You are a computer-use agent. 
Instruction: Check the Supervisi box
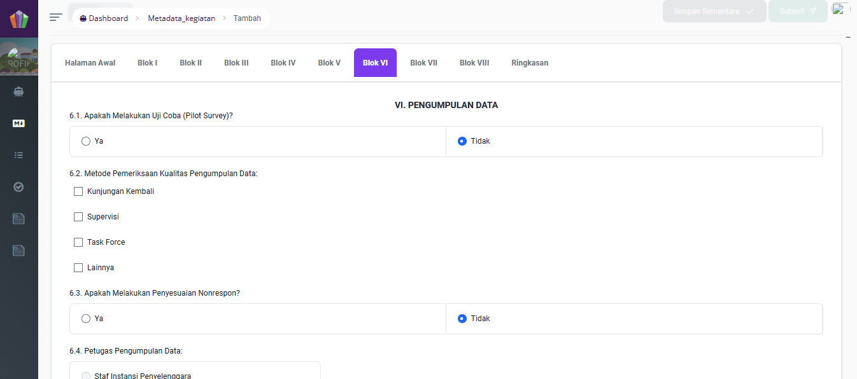pyautogui.click(x=78, y=217)
